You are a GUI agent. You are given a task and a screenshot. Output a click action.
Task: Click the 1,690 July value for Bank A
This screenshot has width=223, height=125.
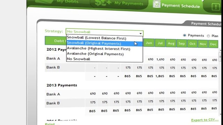tap(160, 59)
